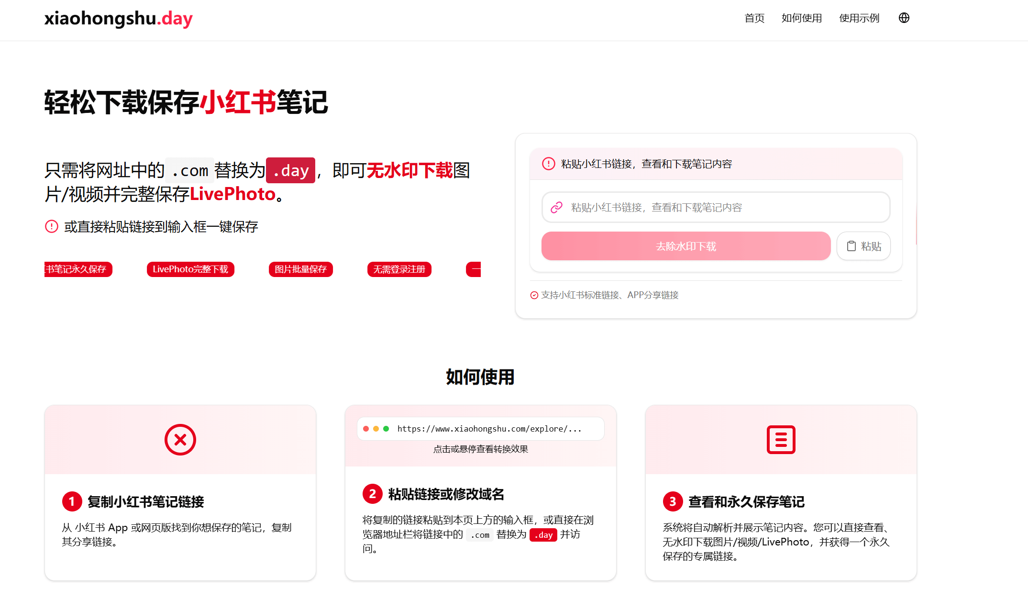Click the 图片批量保存 red tag
The width and height of the screenshot is (1028, 600).
click(x=300, y=269)
